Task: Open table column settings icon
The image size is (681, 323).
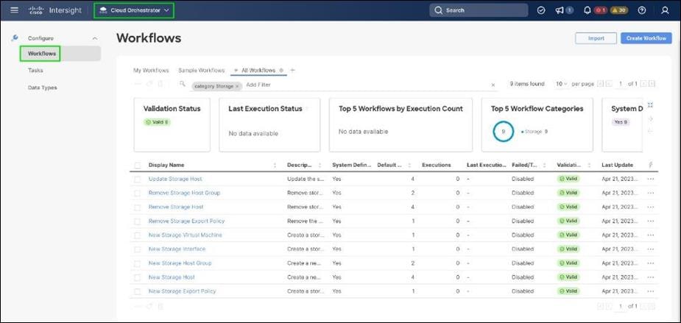Action: [x=650, y=165]
